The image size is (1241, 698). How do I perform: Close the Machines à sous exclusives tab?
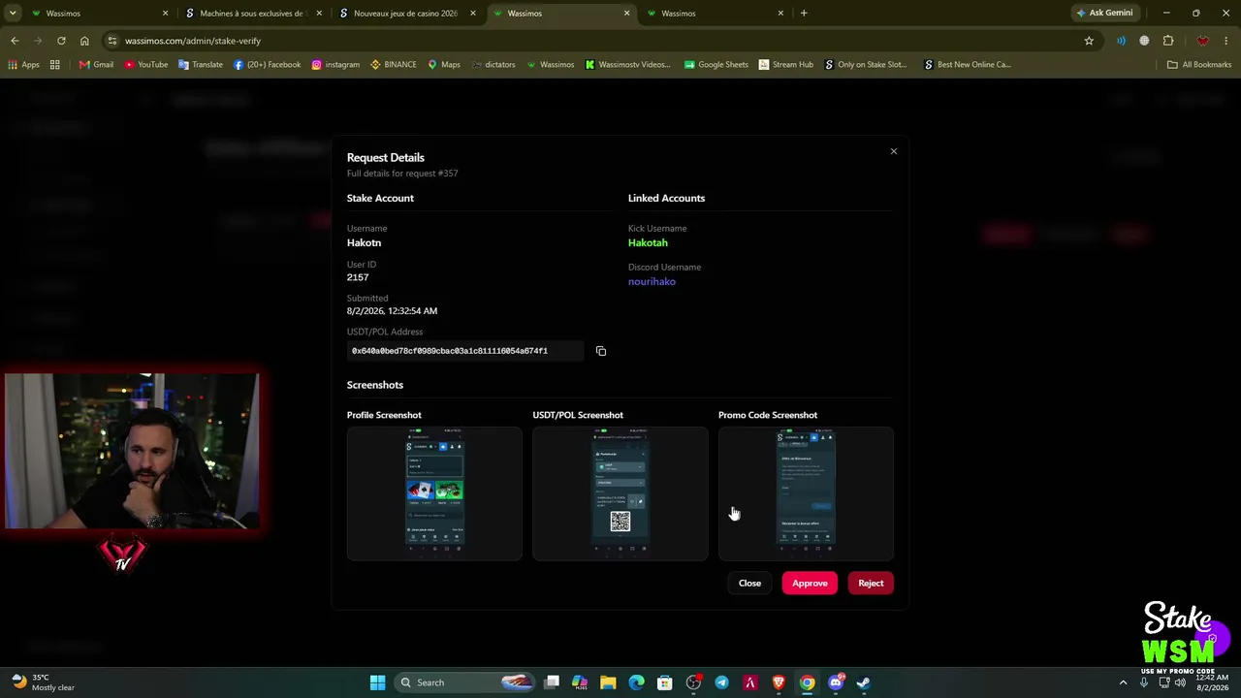(319, 14)
